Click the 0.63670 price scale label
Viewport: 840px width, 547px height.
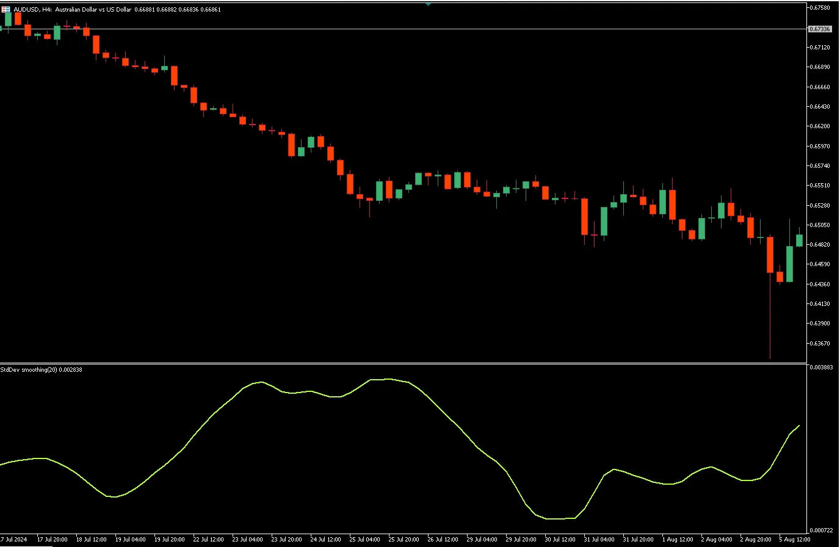819,343
